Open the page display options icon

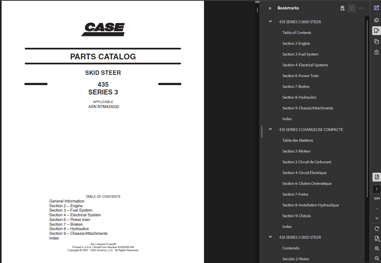point(377,238)
